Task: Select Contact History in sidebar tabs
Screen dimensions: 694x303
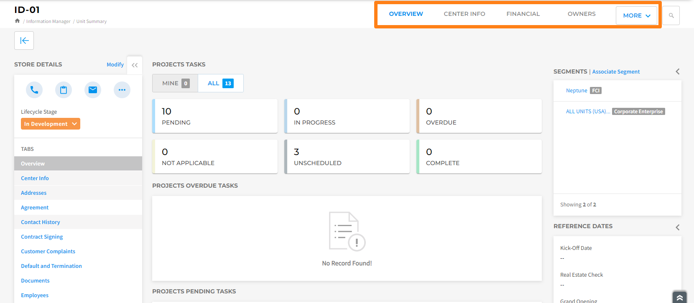Action: click(x=78, y=222)
